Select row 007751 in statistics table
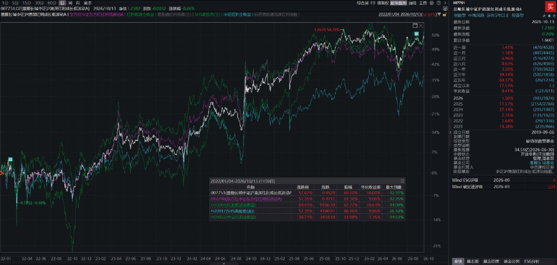 tap(307, 192)
